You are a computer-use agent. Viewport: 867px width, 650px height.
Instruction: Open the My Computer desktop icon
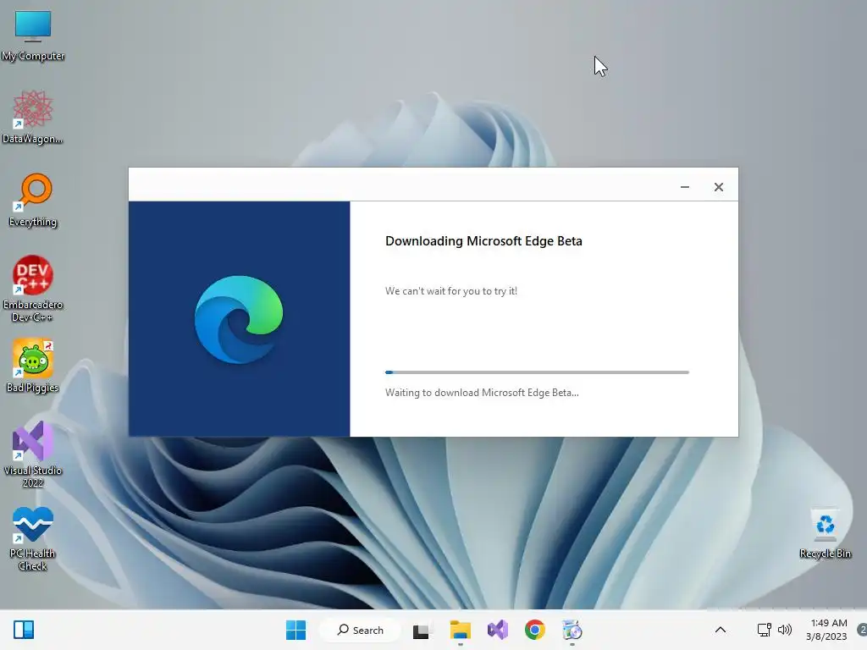click(x=33, y=36)
